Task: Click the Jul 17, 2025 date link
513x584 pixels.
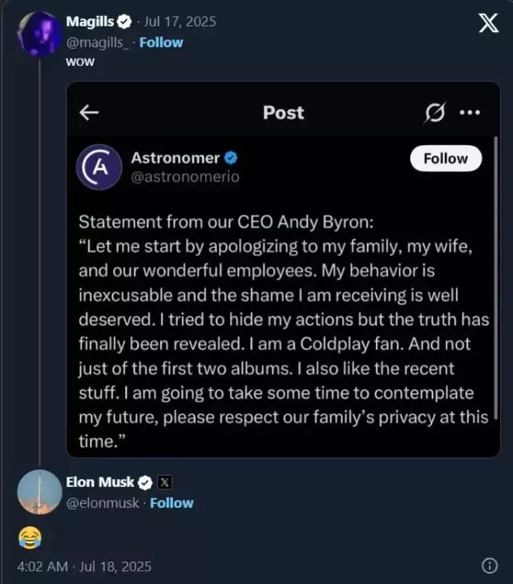Action: (x=181, y=22)
